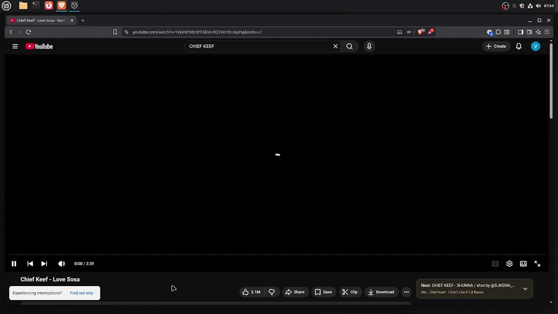Open the account avatar menu
This screenshot has width=558, height=314.
[x=536, y=46]
